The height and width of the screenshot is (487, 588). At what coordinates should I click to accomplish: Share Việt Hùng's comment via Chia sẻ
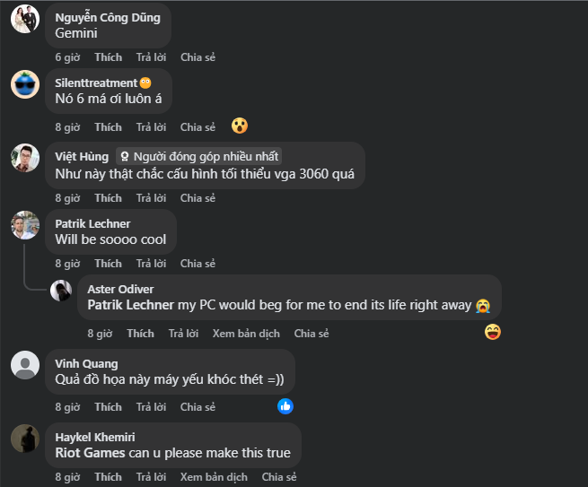pyautogui.click(x=197, y=198)
